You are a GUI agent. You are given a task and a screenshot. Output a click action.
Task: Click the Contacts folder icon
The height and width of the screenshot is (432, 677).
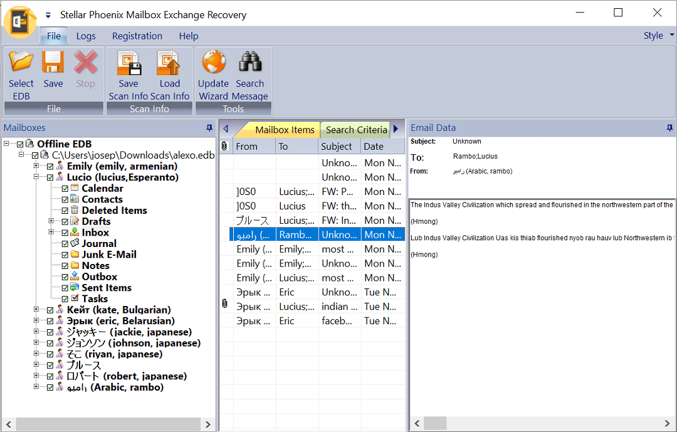coord(75,199)
